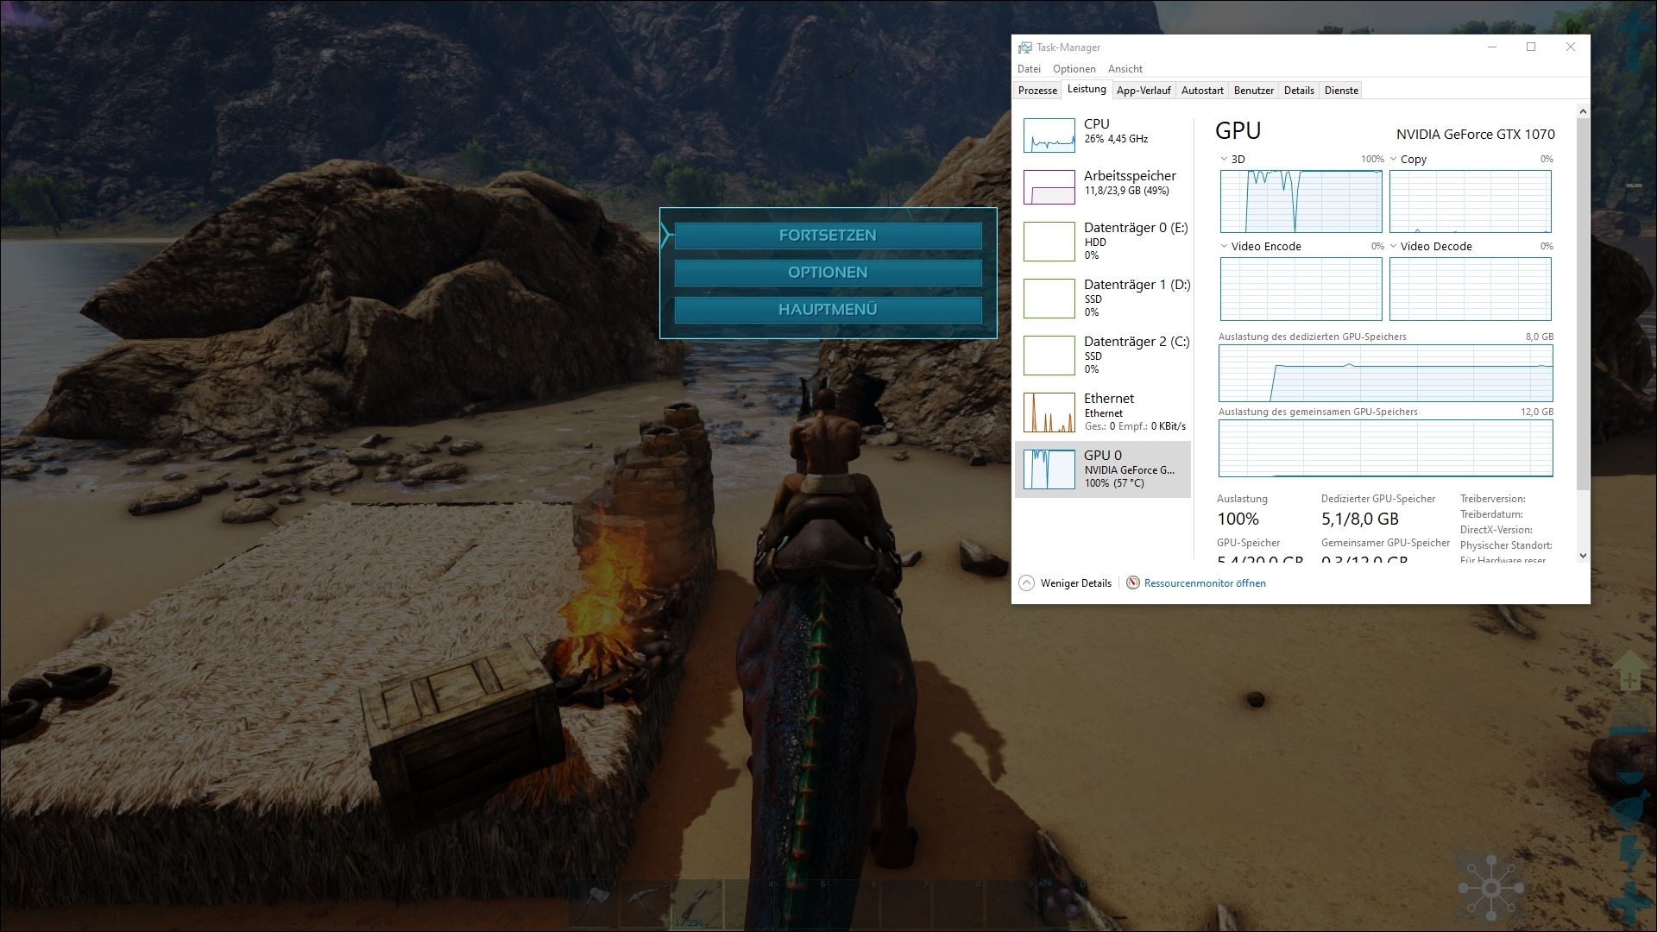Click the 3D utilization graph

click(1301, 202)
